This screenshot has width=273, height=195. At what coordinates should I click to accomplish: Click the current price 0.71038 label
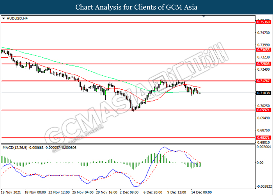point(263,93)
